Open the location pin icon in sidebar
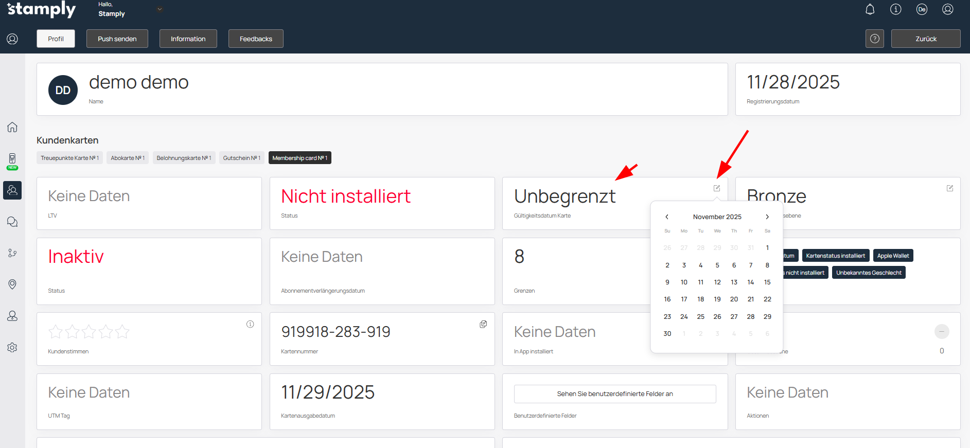 pyautogui.click(x=12, y=284)
